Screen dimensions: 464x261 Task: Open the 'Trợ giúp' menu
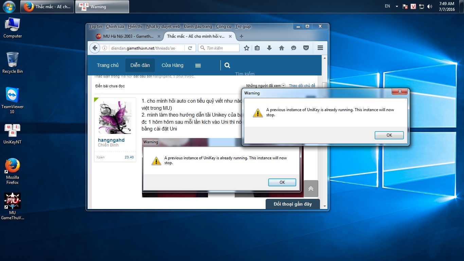pos(243,27)
